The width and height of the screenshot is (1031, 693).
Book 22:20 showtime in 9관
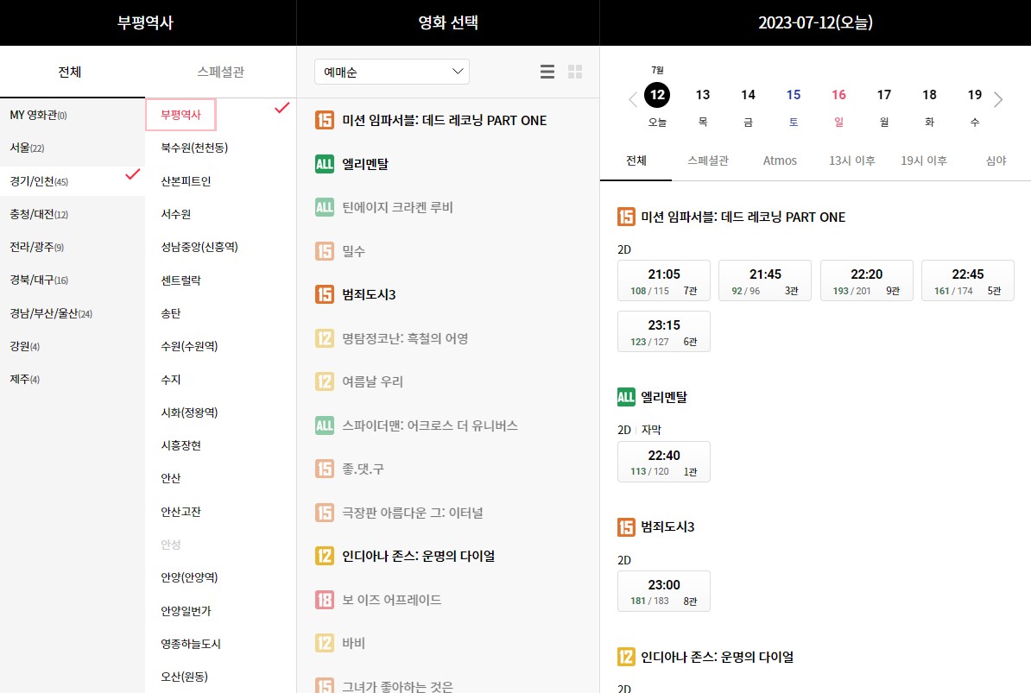pos(867,280)
